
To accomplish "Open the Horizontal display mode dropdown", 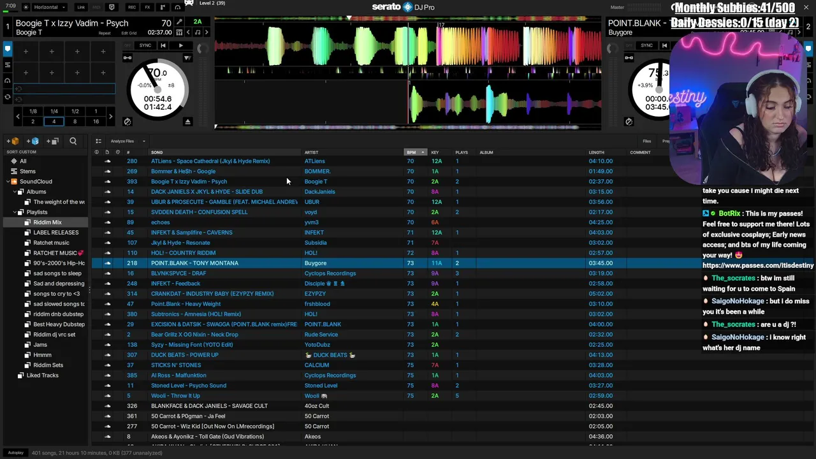I will pyautogui.click(x=50, y=7).
